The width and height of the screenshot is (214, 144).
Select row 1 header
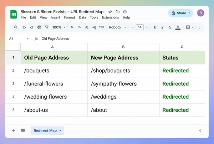click(13, 57)
